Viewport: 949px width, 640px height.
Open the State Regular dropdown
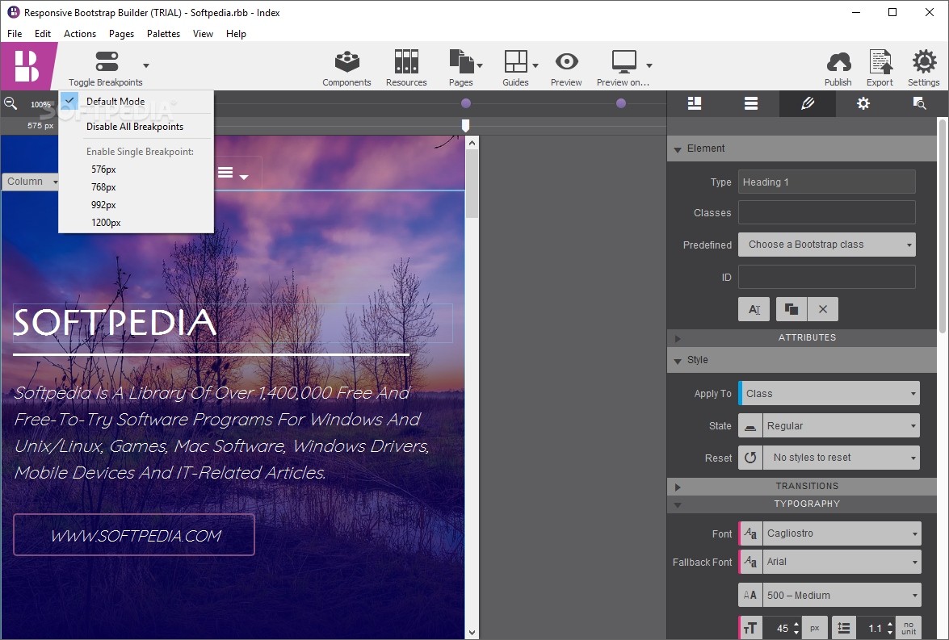tap(842, 426)
